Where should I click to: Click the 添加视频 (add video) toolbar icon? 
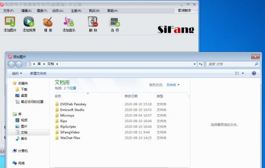[x=29, y=22]
